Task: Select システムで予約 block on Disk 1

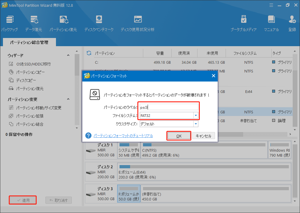Action: pyautogui.click(x=129, y=150)
